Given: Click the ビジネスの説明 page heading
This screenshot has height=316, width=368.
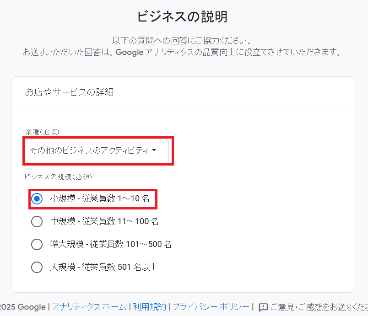Looking at the screenshot, I should 182,17.
